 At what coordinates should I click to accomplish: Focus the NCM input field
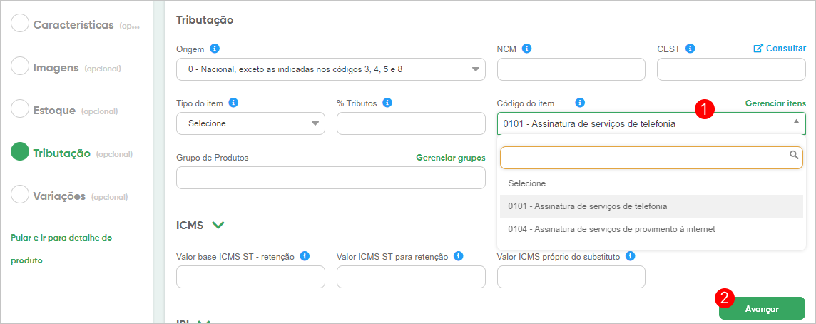pyautogui.click(x=571, y=69)
